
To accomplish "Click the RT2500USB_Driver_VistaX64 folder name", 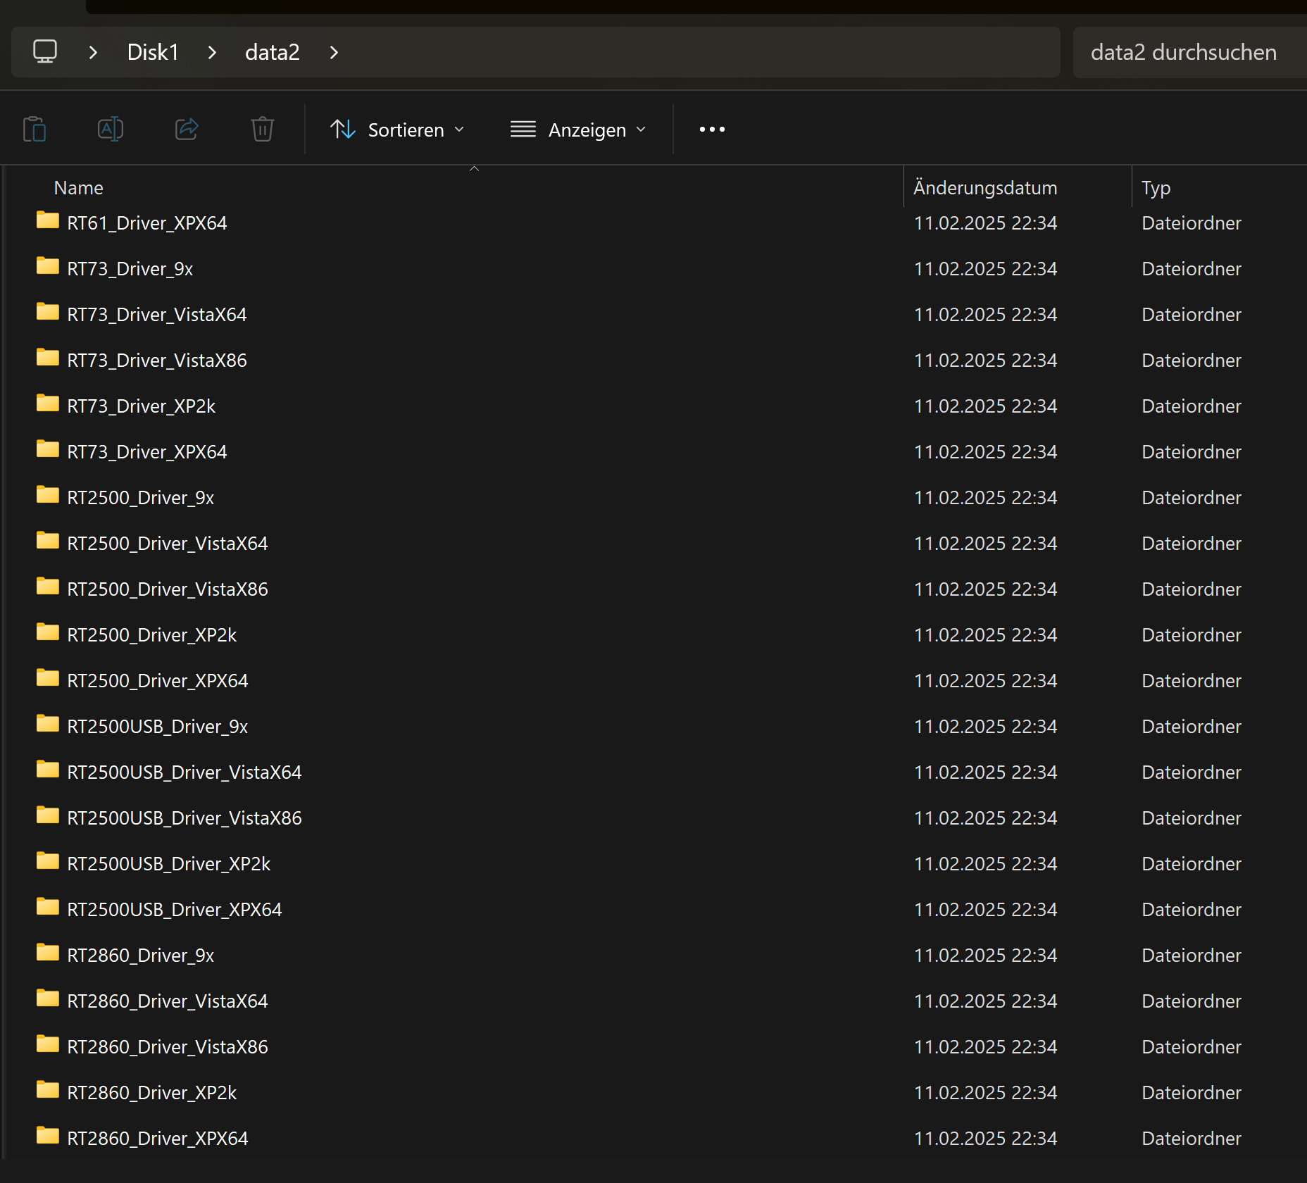I will 185,772.
